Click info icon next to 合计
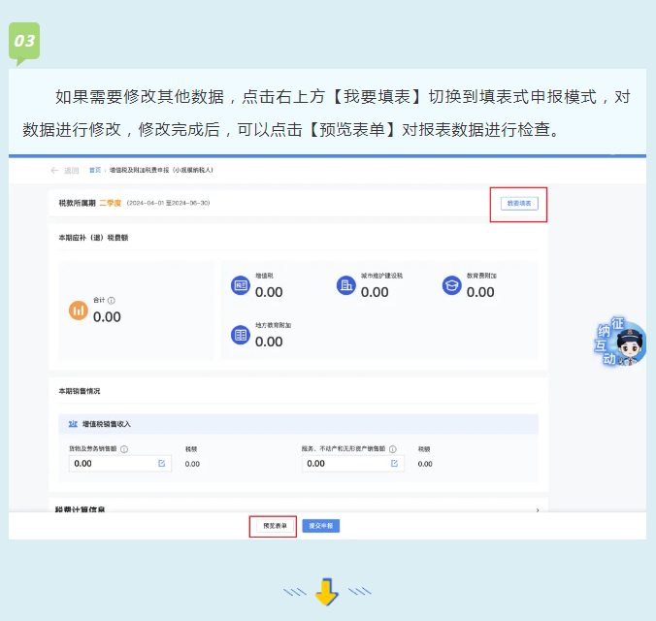This screenshot has height=621, width=656. click(x=112, y=301)
